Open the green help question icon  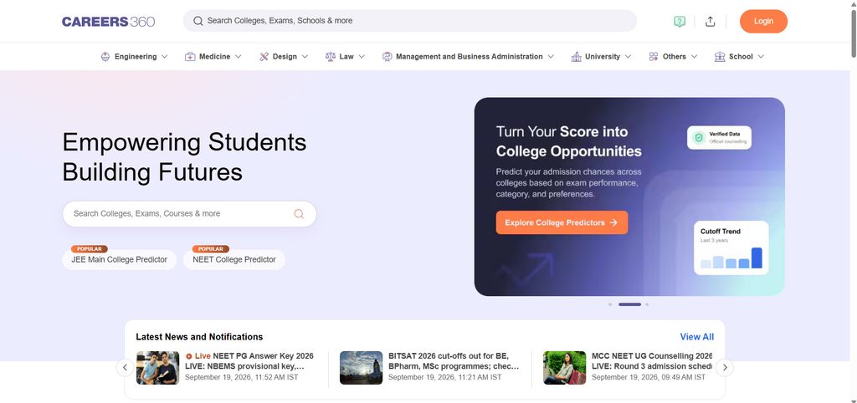pos(680,21)
